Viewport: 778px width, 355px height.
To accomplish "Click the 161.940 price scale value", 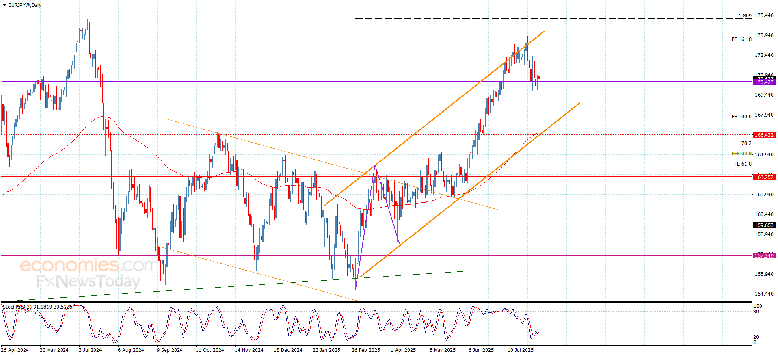I will coord(764,195).
